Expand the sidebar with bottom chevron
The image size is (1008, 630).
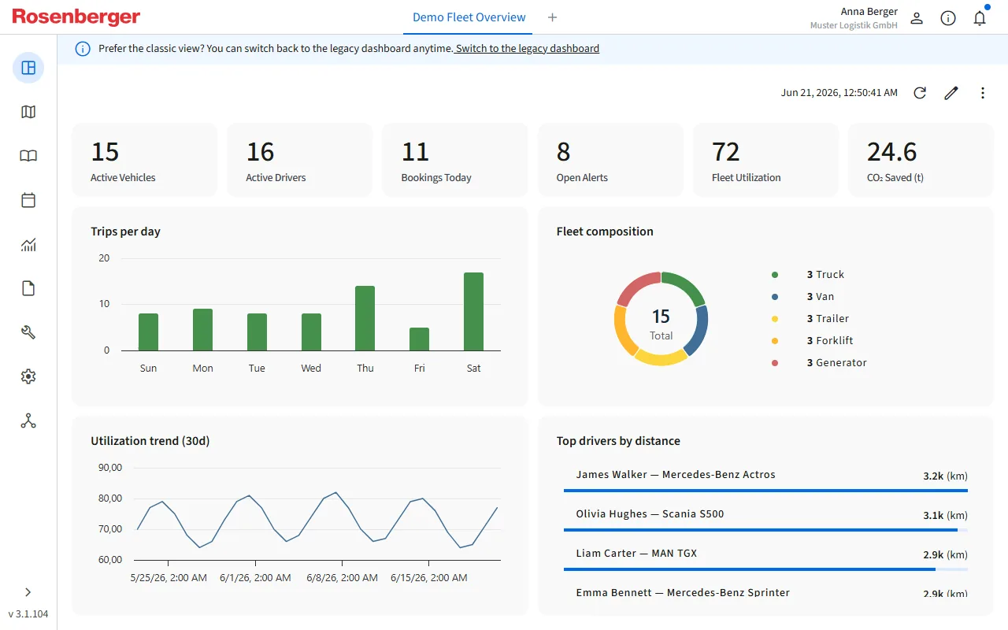[x=28, y=592]
